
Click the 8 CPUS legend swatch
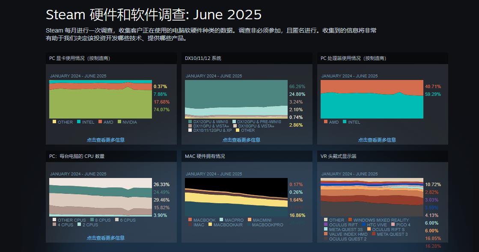click(92, 220)
